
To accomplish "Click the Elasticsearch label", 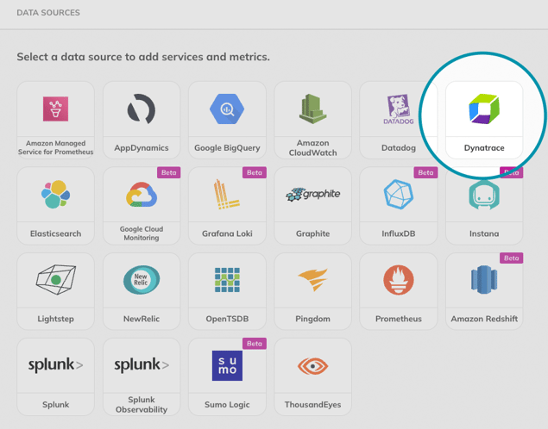I will point(55,233).
